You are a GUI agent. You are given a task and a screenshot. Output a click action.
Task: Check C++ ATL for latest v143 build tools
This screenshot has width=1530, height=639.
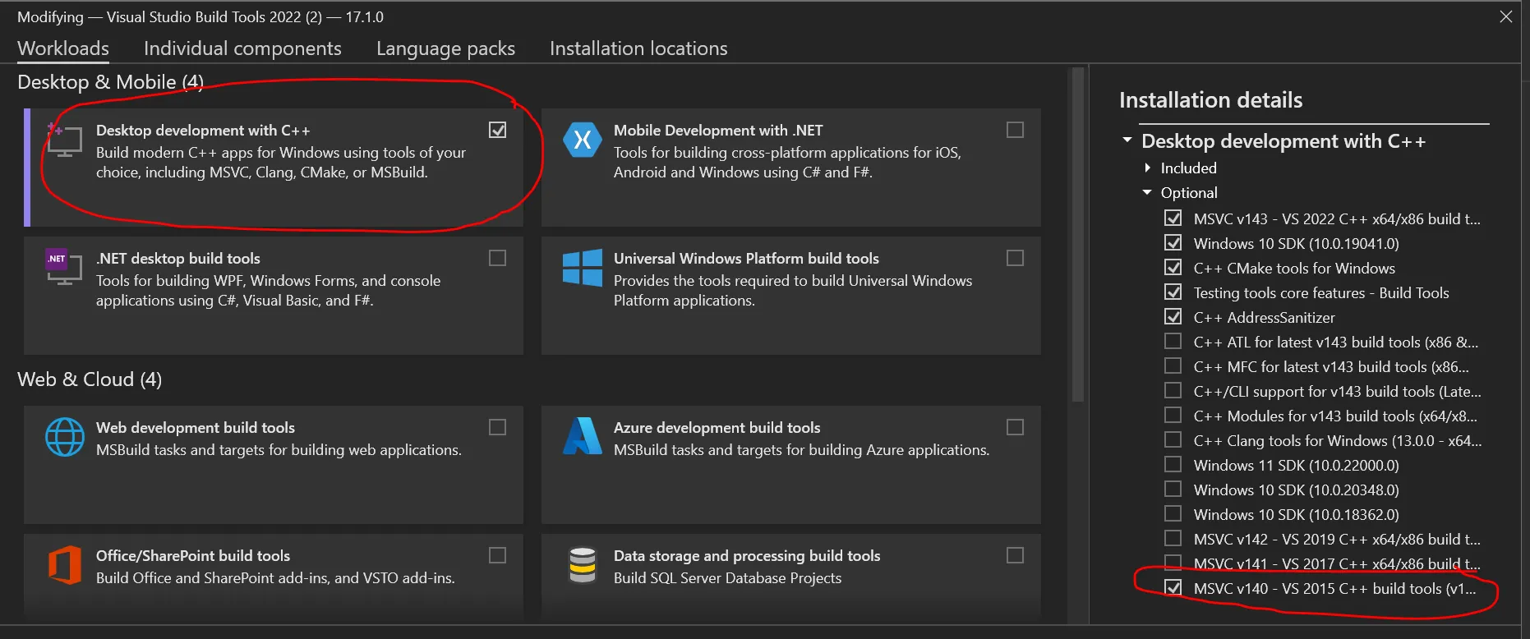point(1173,342)
